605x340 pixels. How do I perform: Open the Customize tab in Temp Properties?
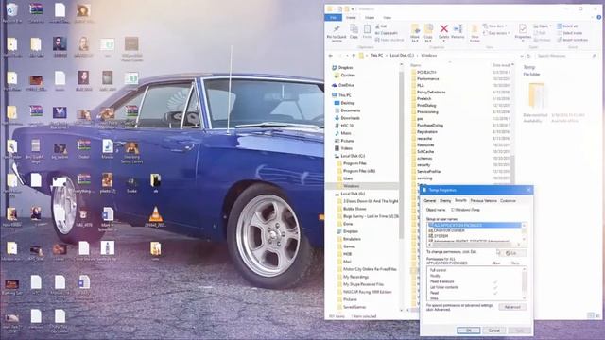click(x=508, y=201)
